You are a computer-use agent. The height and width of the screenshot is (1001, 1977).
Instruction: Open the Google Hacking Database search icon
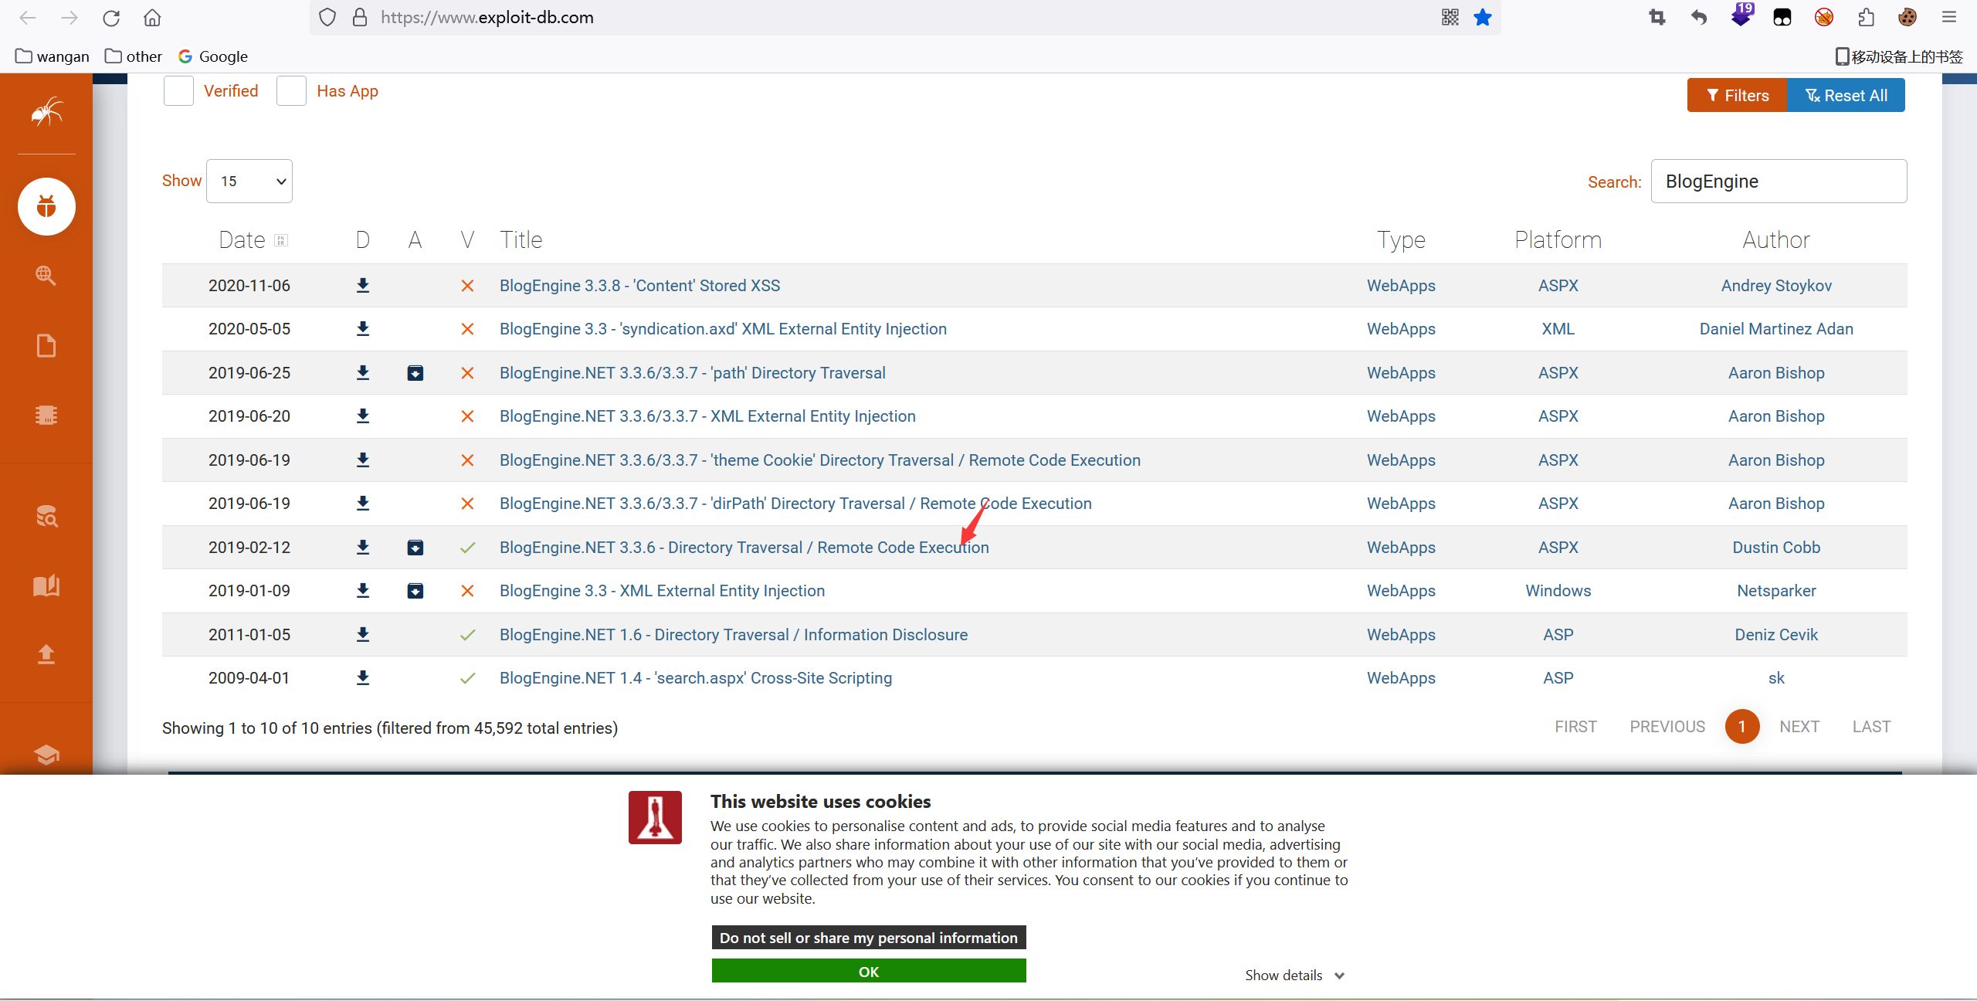[x=46, y=276]
